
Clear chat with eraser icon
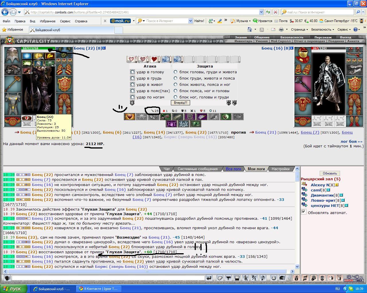click(x=220, y=278)
